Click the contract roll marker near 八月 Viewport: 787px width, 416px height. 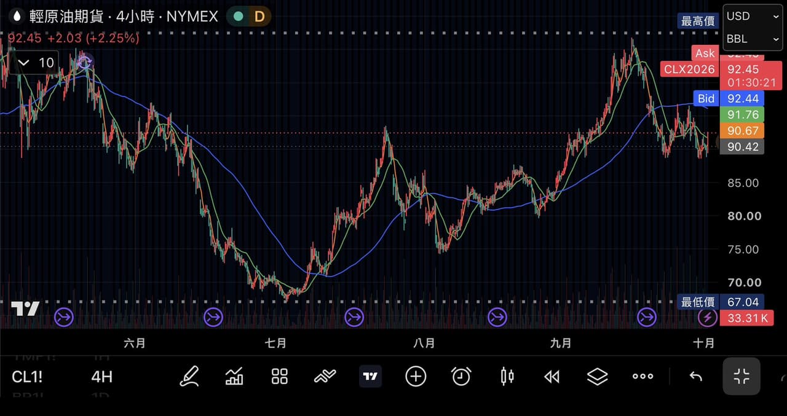tap(354, 317)
